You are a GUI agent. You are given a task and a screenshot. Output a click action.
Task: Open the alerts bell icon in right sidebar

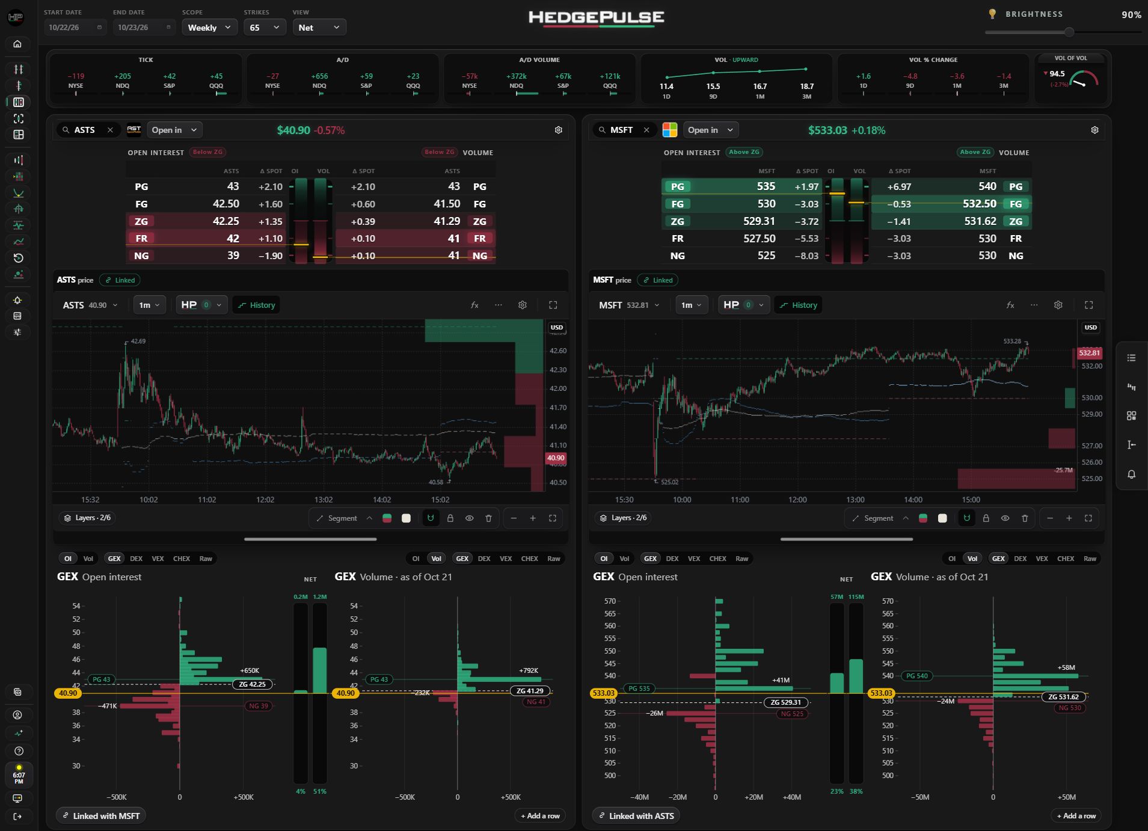click(x=1131, y=474)
